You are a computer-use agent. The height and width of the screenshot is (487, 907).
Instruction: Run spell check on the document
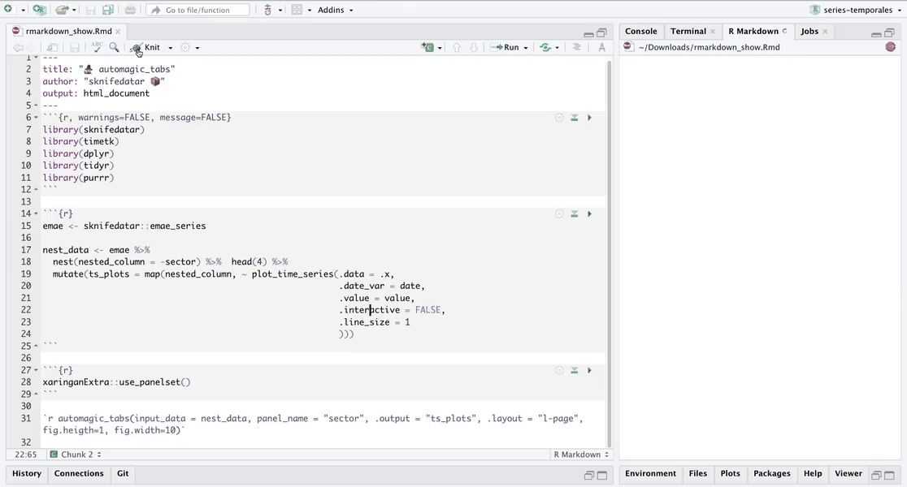tap(97, 48)
